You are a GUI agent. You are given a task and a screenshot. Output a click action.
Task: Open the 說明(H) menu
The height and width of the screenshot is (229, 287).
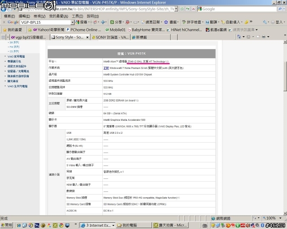tap(93, 16)
